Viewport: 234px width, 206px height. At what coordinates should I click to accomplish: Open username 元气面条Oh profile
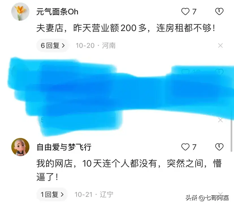pyautogui.click(x=57, y=12)
